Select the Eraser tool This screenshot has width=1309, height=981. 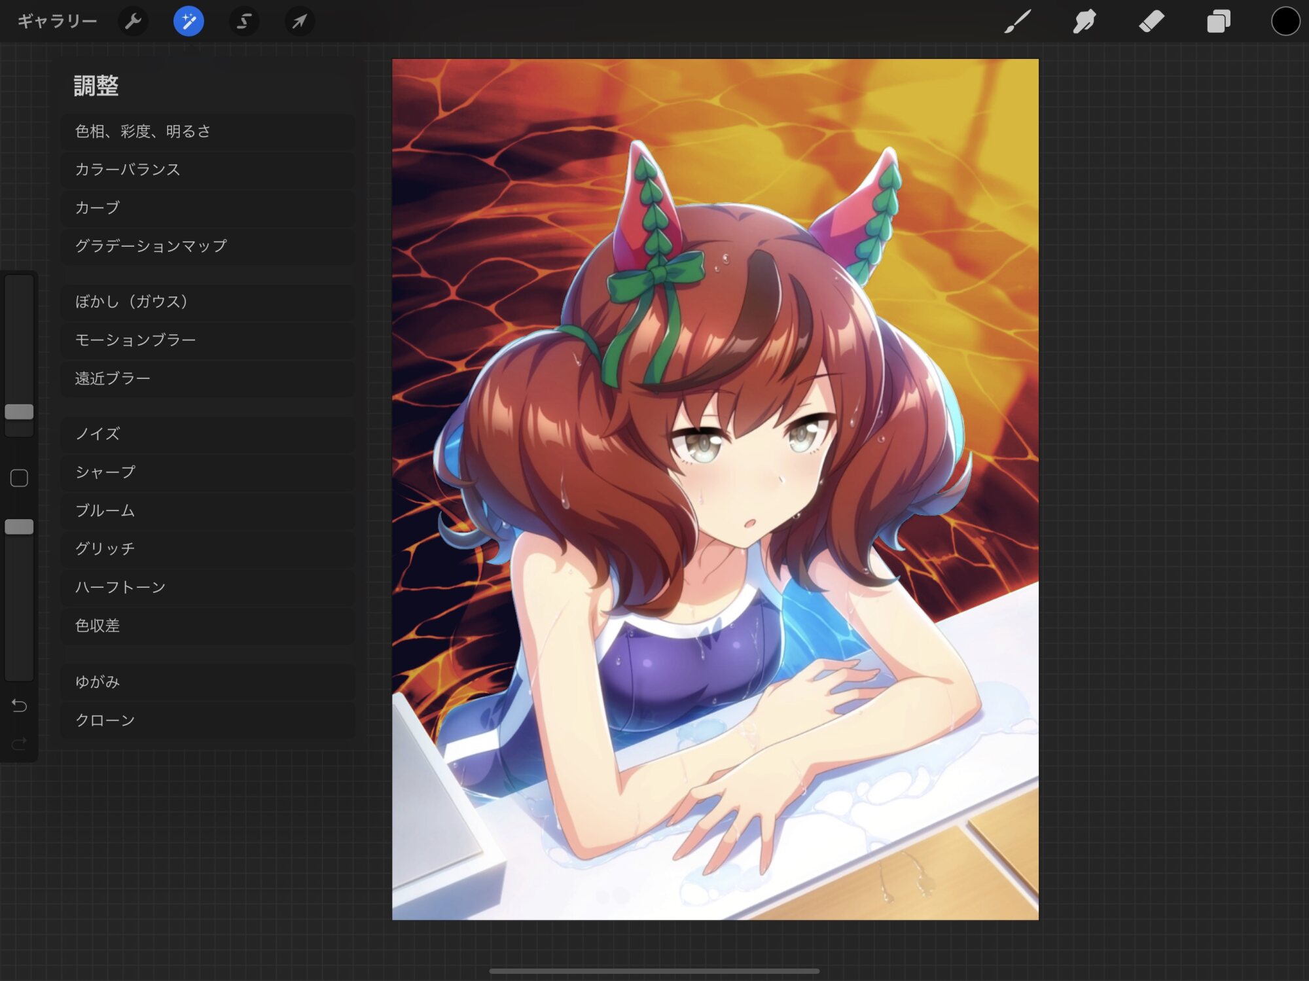(1151, 22)
